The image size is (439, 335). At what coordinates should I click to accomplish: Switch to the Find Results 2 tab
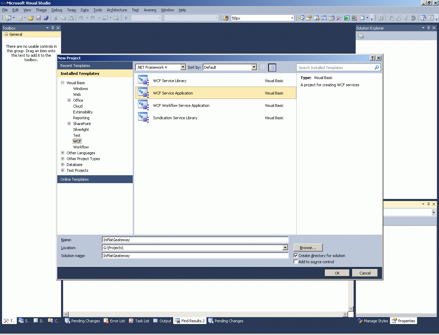click(x=190, y=321)
